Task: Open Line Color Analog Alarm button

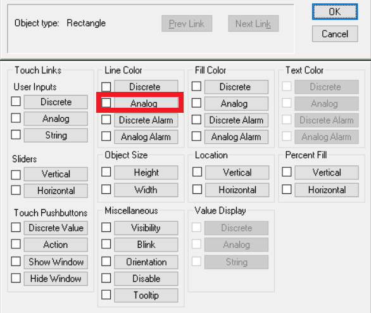Action: [146, 137]
